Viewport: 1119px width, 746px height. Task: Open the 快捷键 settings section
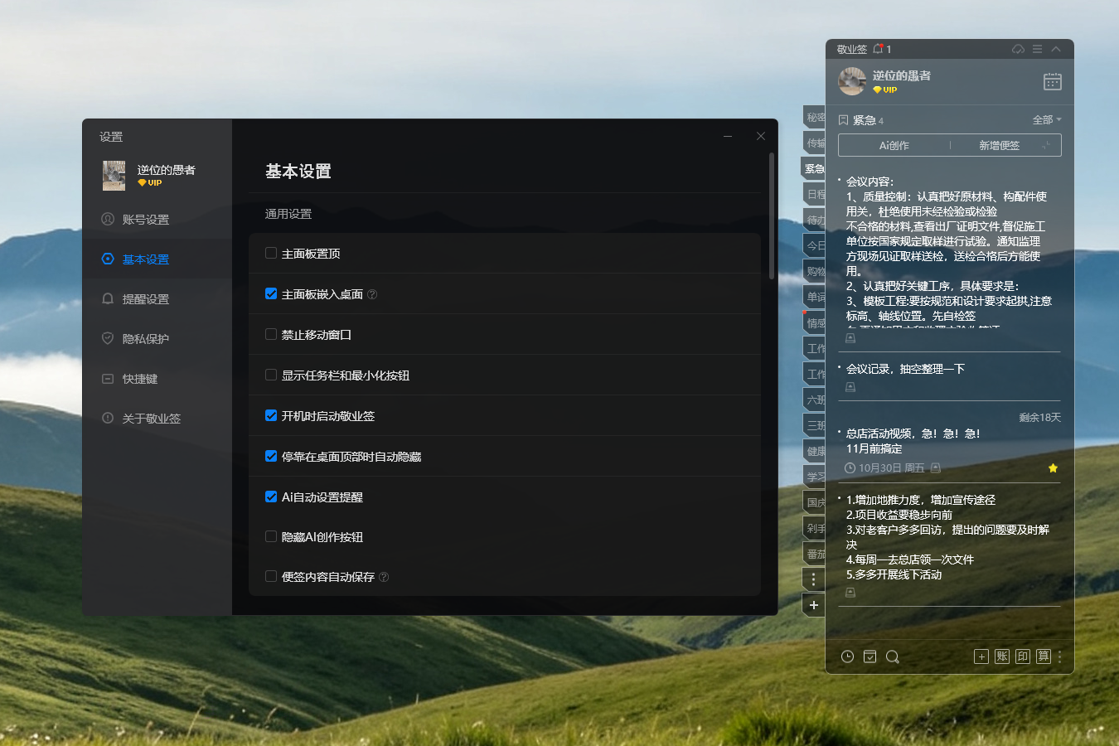[157, 379]
